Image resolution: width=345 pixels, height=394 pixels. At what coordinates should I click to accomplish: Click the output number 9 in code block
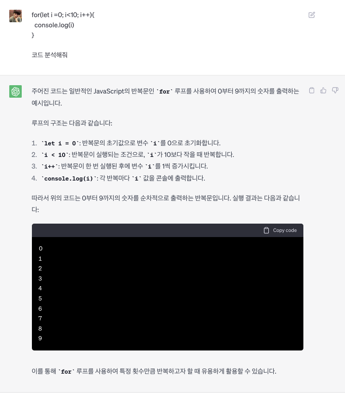point(40,338)
